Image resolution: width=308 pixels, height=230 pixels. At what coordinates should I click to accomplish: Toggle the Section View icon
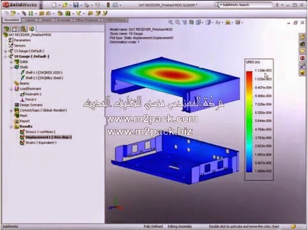pos(192,22)
